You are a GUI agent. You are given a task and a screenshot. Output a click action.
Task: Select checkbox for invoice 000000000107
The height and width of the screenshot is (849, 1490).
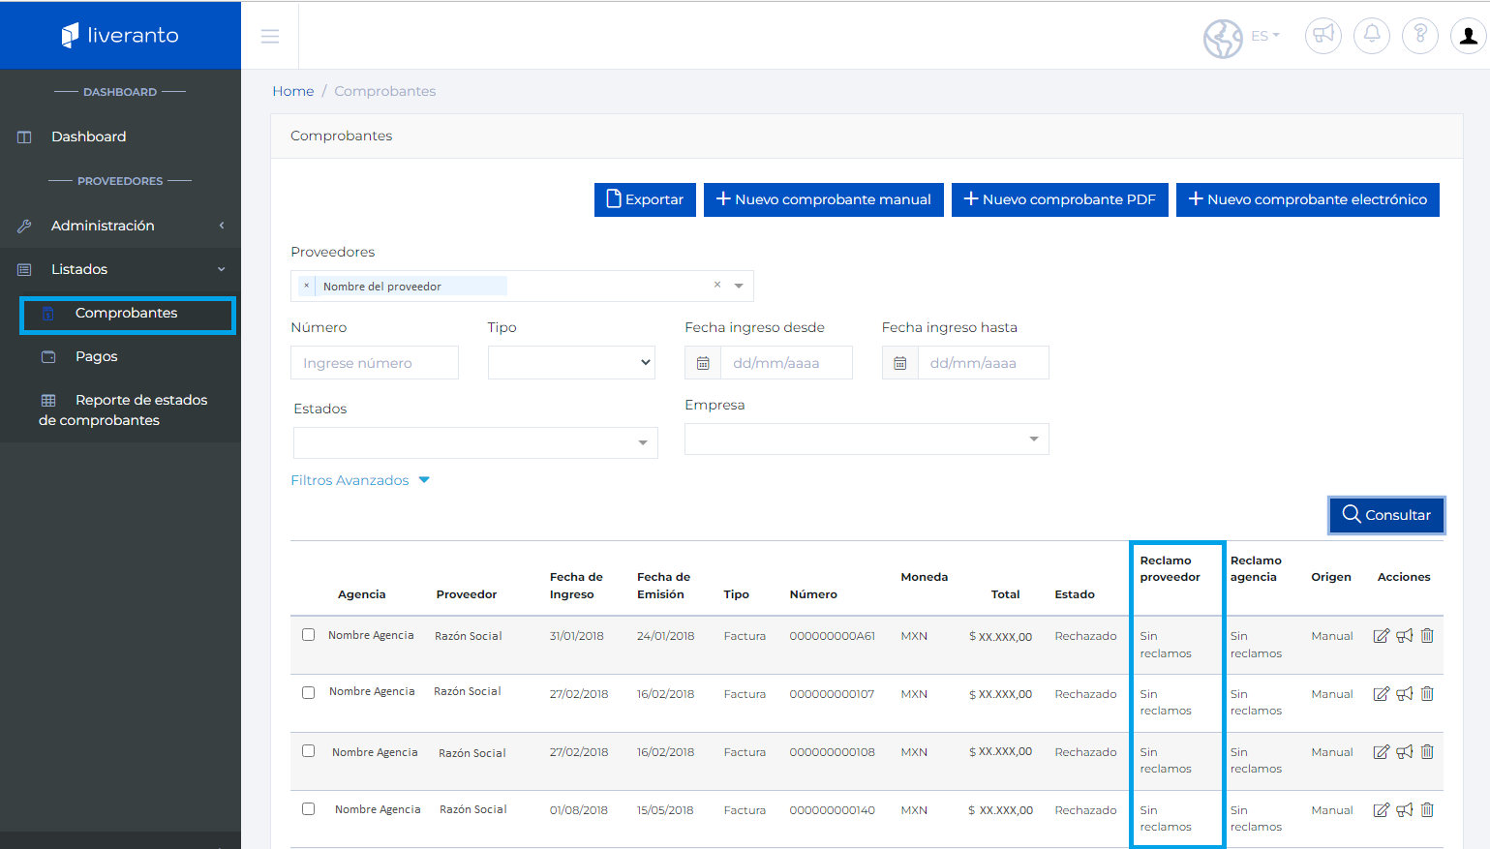(309, 693)
